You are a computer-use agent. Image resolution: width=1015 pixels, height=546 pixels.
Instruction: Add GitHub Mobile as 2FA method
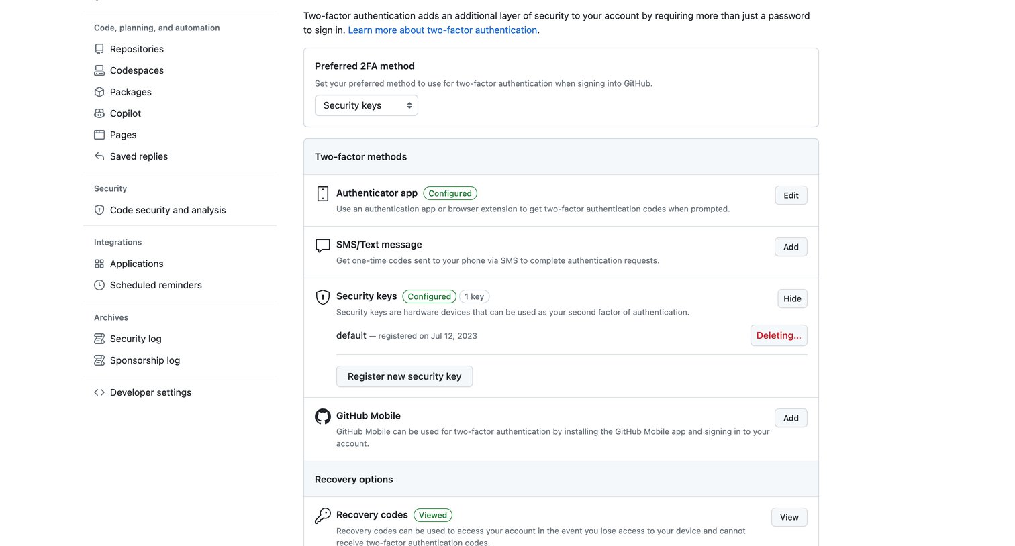click(x=791, y=418)
